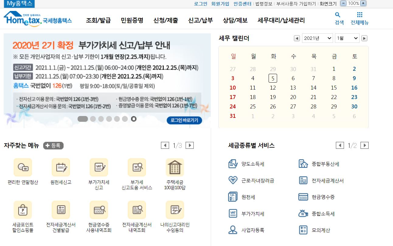Click the 양도소득세 service icon
The width and height of the screenshot is (393, 246).
tap(233, 164)
